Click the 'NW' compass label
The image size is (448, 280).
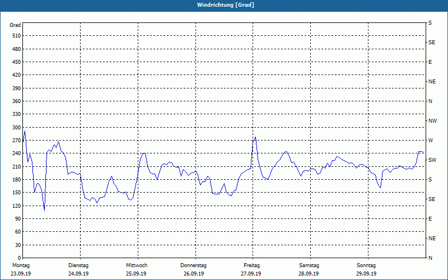432,121
